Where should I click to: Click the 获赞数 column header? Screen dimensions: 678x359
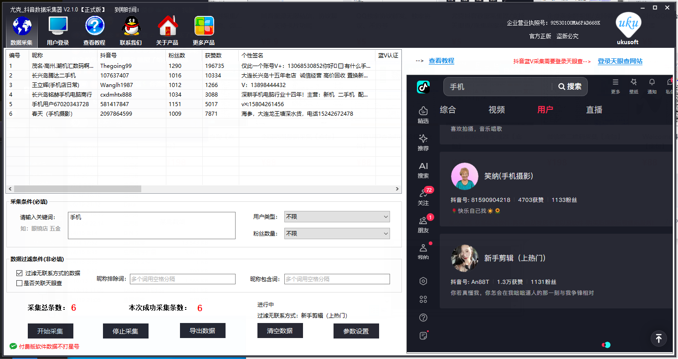tap(221, 56)
